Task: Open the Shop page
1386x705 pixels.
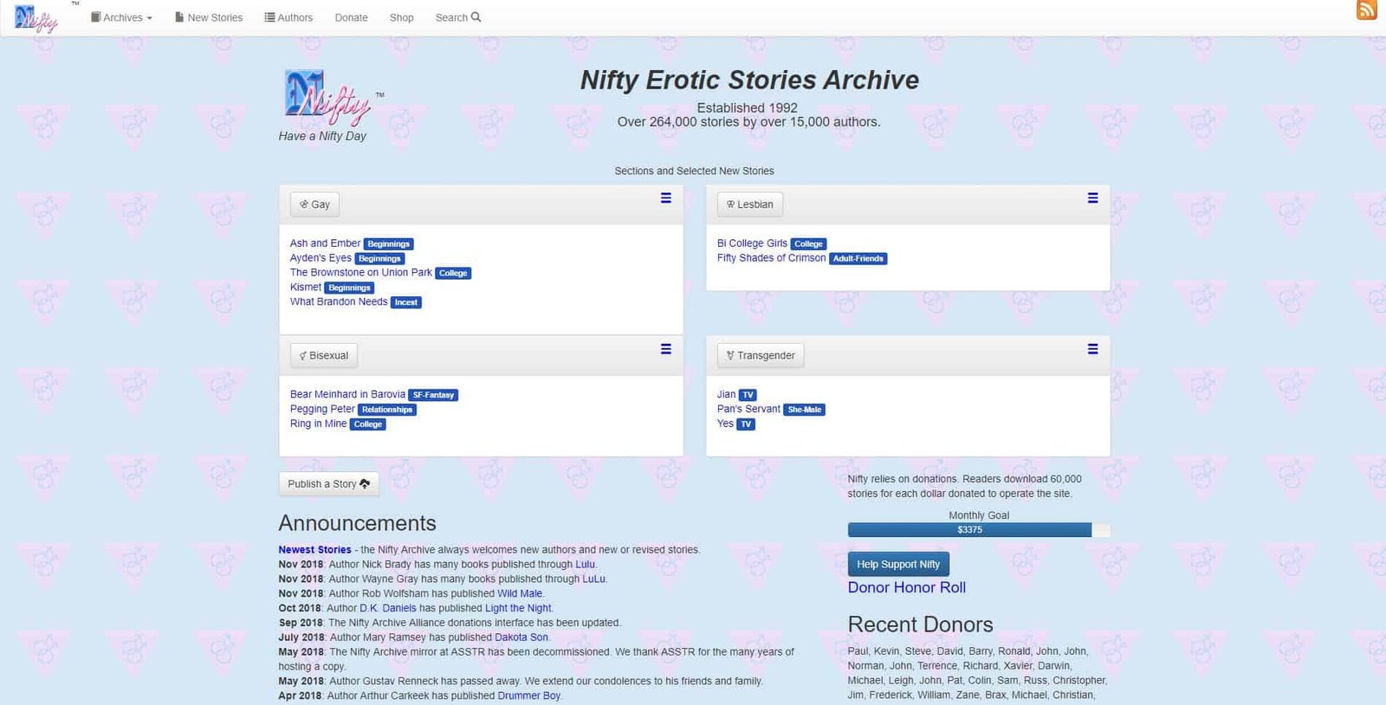Action: click(401, 17)
